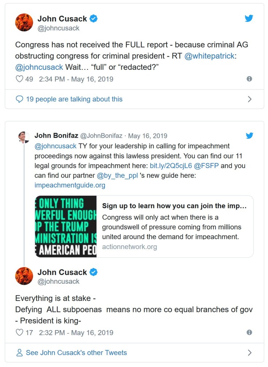Screen dimensions: 268x367
Task: Click the speech bubble conversation icon
Action: (19, 99)
